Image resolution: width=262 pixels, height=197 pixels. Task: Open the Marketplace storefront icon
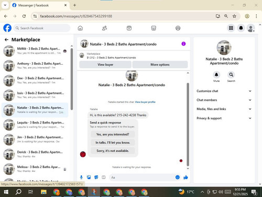(154, 28)
